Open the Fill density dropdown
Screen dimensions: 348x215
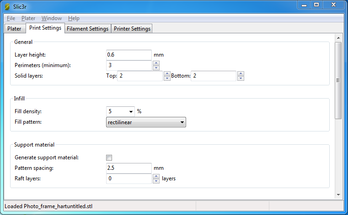tap(131, 111)
